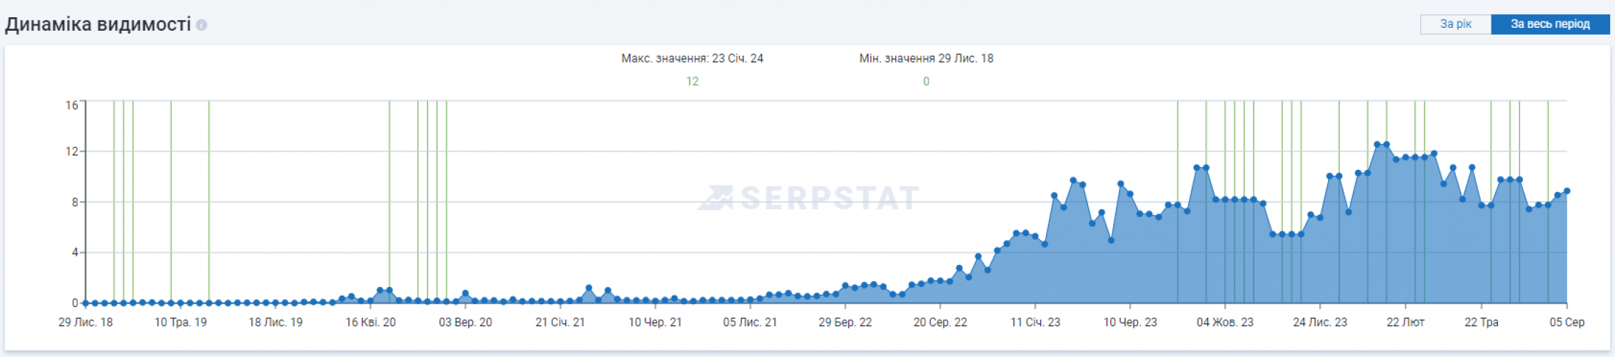Click the y-axis value 8
The width and height of the screenshot is (1615, 357).
(x=74, y=202)
